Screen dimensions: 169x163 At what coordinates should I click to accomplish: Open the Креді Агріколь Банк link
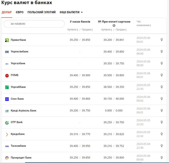click(23, 111)
